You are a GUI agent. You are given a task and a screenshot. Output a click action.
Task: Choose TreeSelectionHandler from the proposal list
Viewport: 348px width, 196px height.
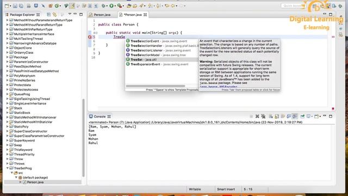[161, 46]
